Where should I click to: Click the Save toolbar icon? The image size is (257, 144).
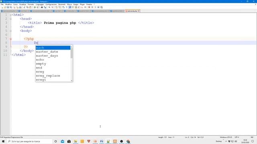(x=8, y=7)
